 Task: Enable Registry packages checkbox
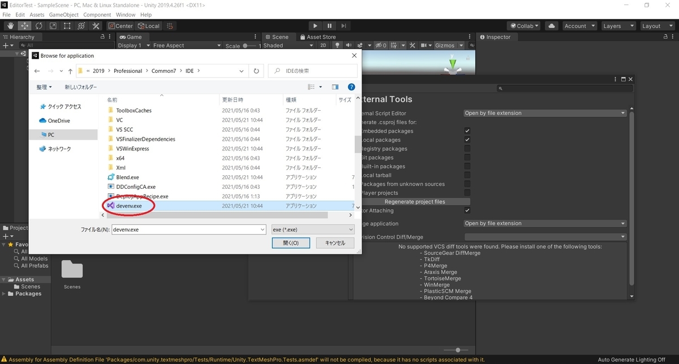click(467, 149)
